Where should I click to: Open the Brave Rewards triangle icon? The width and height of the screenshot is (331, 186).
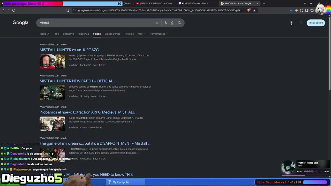254,10
